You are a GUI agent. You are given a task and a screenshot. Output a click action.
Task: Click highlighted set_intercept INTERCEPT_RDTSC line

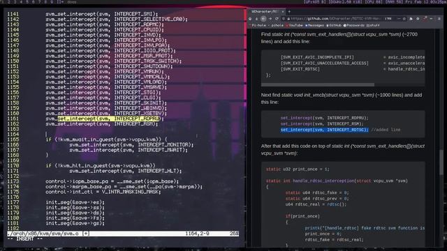[x=324, y=130]
